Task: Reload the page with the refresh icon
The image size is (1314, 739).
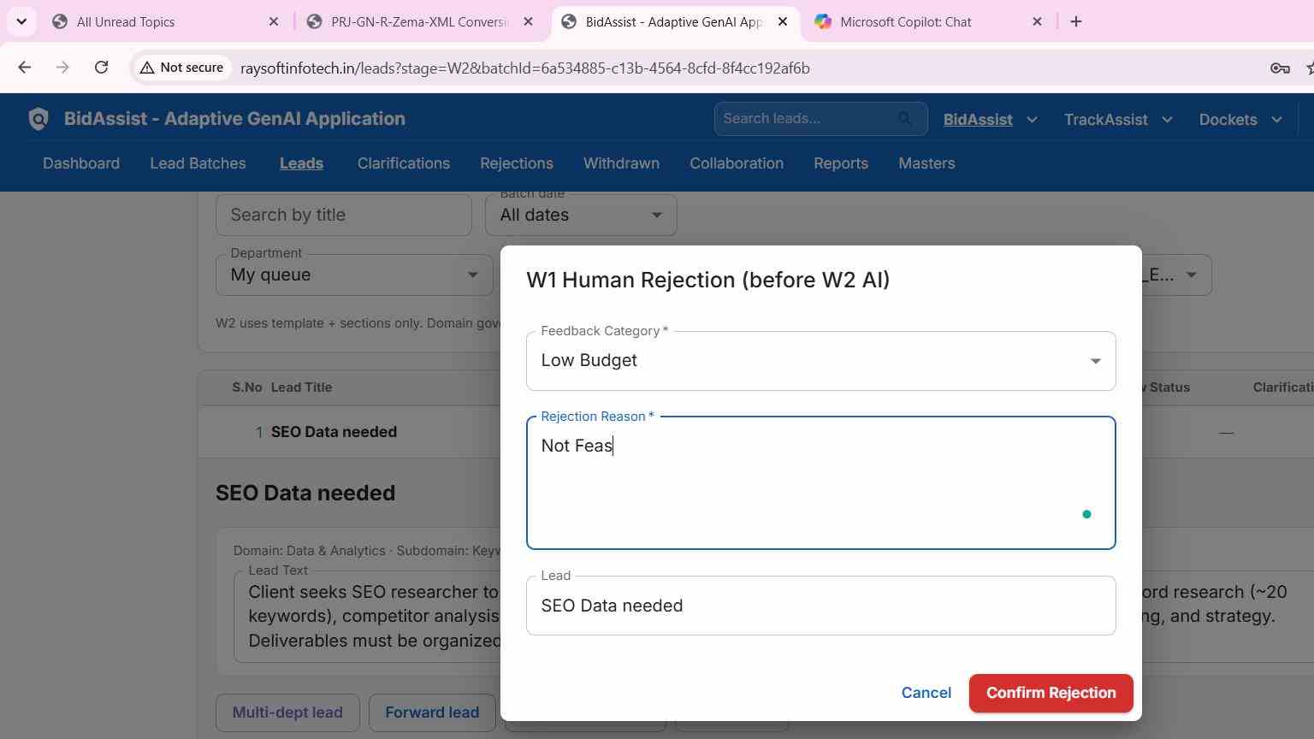Action: coord(101,68)
